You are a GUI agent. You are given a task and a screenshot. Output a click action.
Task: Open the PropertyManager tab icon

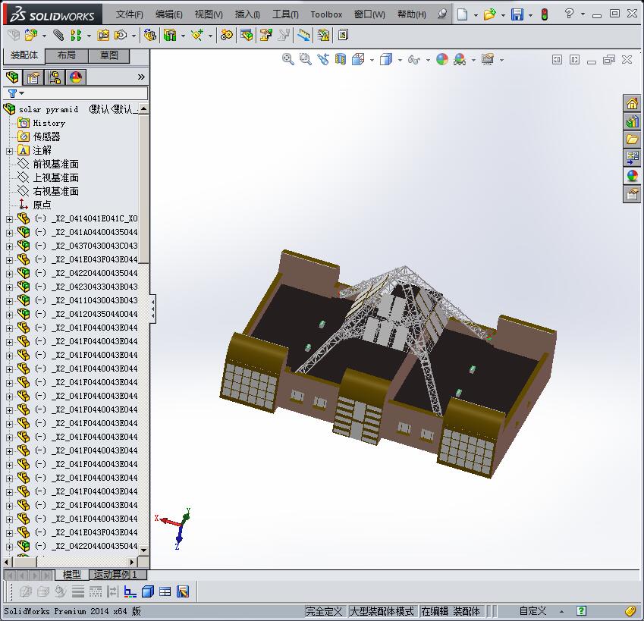33,77
